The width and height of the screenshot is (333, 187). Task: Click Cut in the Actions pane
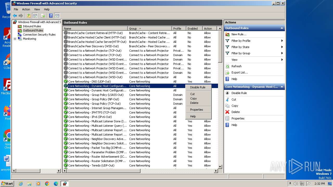(234, 99)
